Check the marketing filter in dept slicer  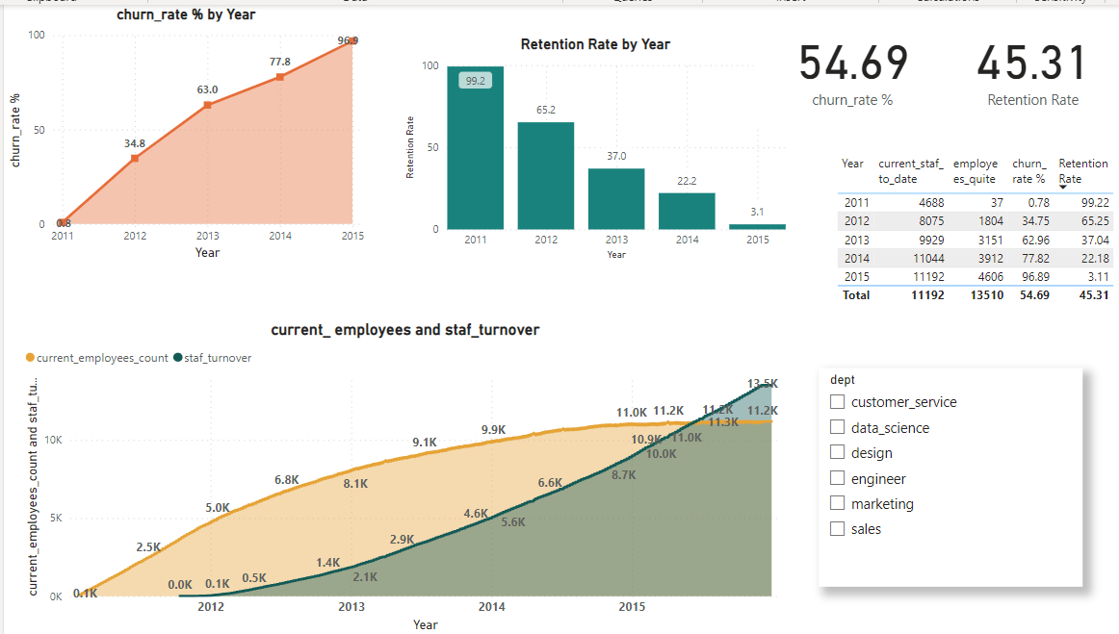837,503
